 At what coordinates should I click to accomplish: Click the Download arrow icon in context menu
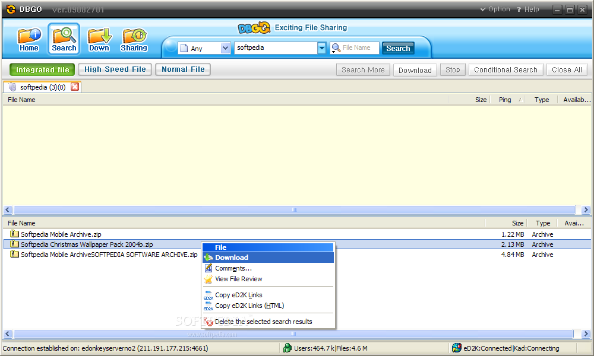click(x=208, y=258)
